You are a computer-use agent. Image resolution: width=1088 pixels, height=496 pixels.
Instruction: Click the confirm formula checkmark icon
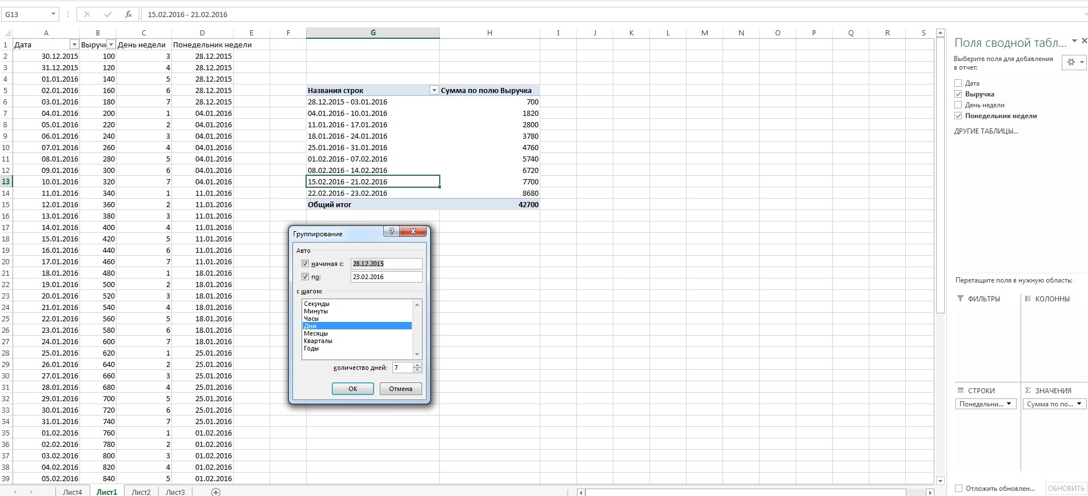(108, 14)
